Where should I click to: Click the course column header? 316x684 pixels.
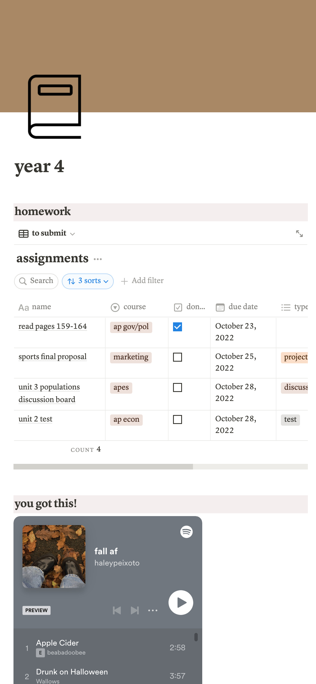[134, 307]
